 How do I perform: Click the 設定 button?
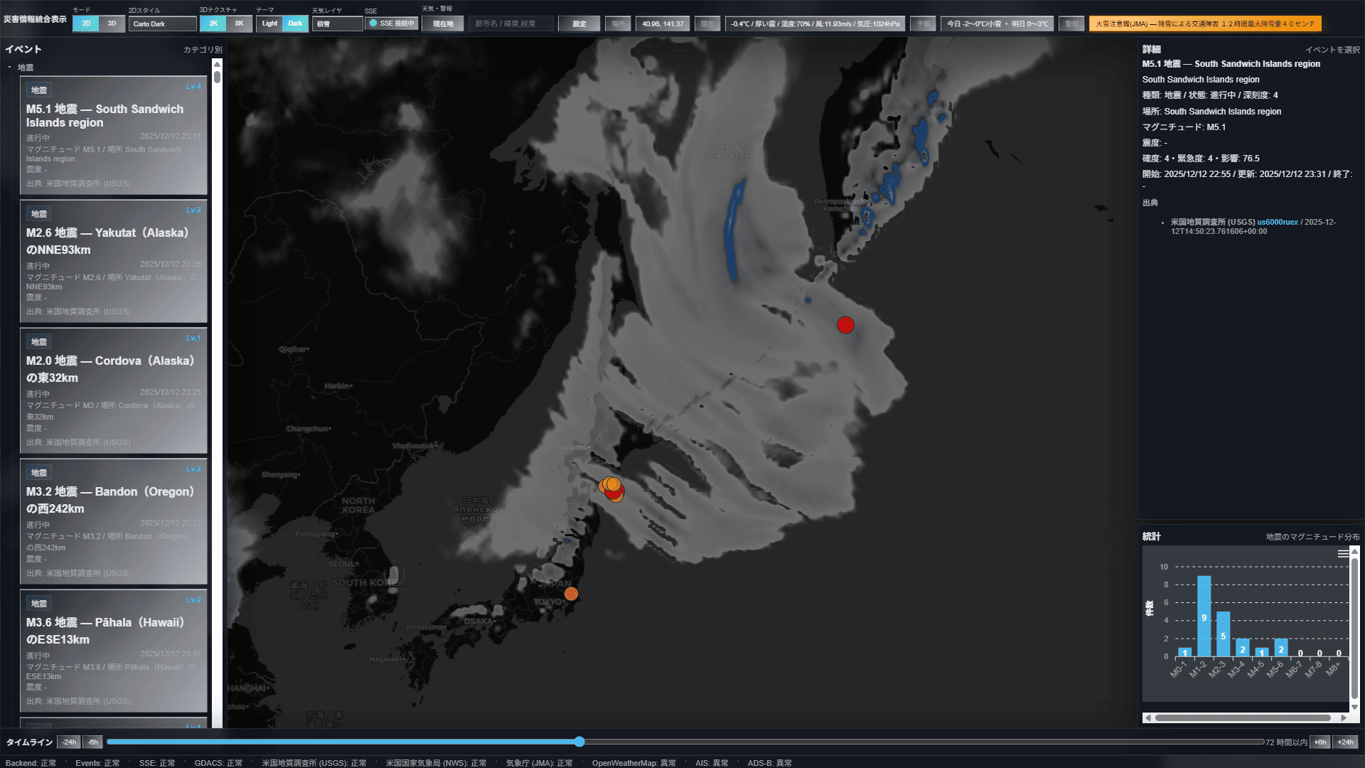(x=579, y=23)
